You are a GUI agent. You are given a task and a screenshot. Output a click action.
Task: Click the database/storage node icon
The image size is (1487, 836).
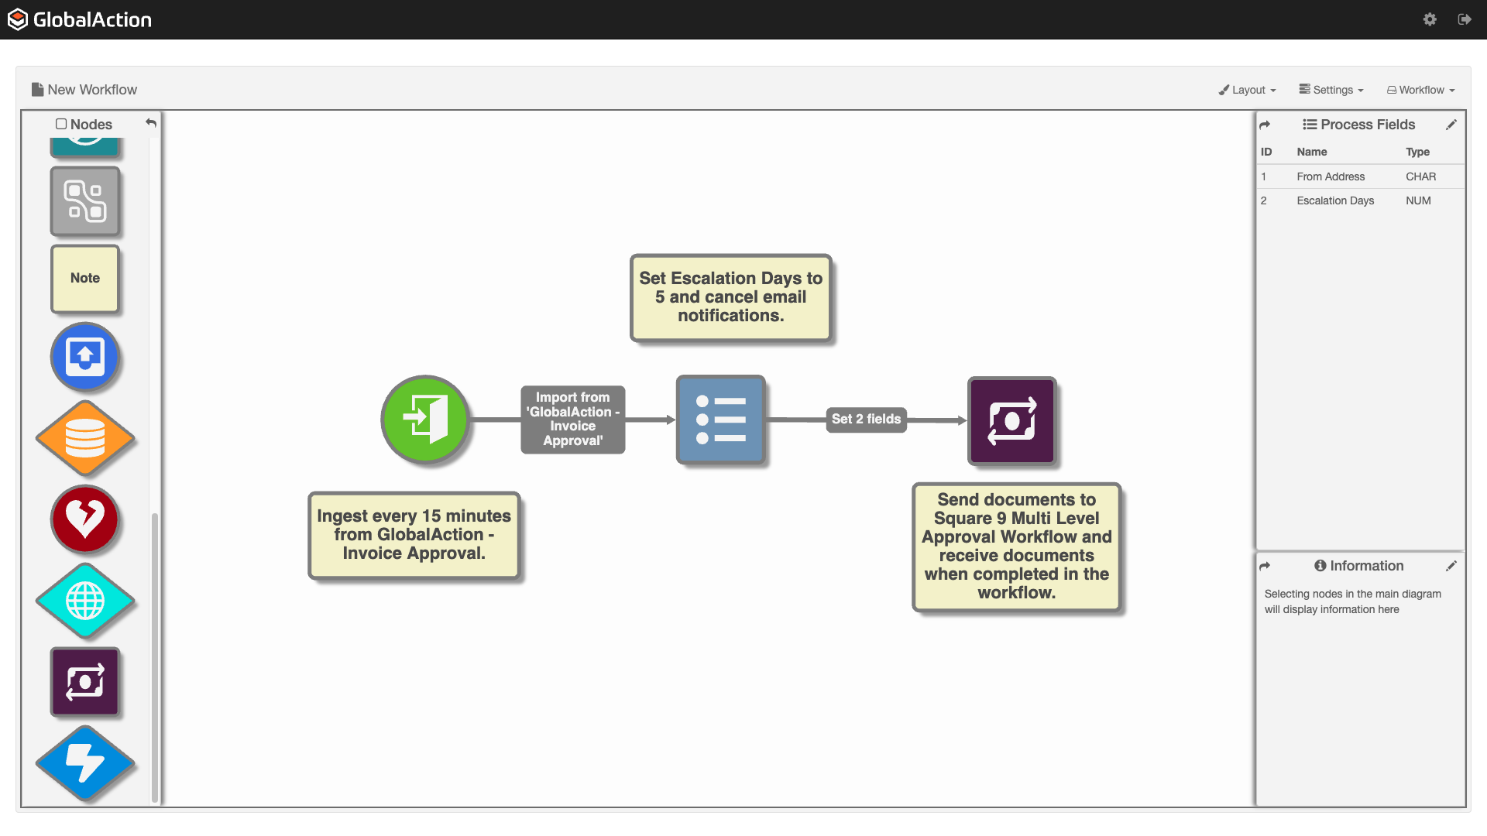point(84,439)
